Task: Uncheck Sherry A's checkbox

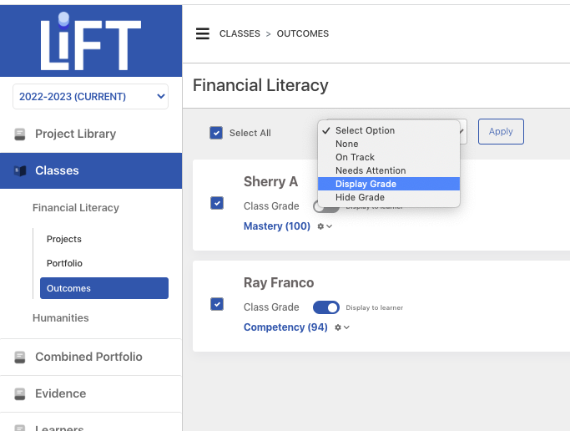Action: click(217, 203)
